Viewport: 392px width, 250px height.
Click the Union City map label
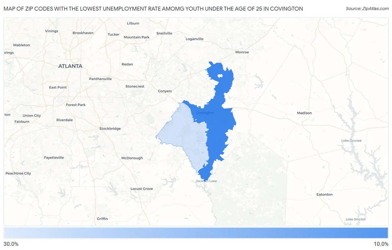[x=32, y=116]
